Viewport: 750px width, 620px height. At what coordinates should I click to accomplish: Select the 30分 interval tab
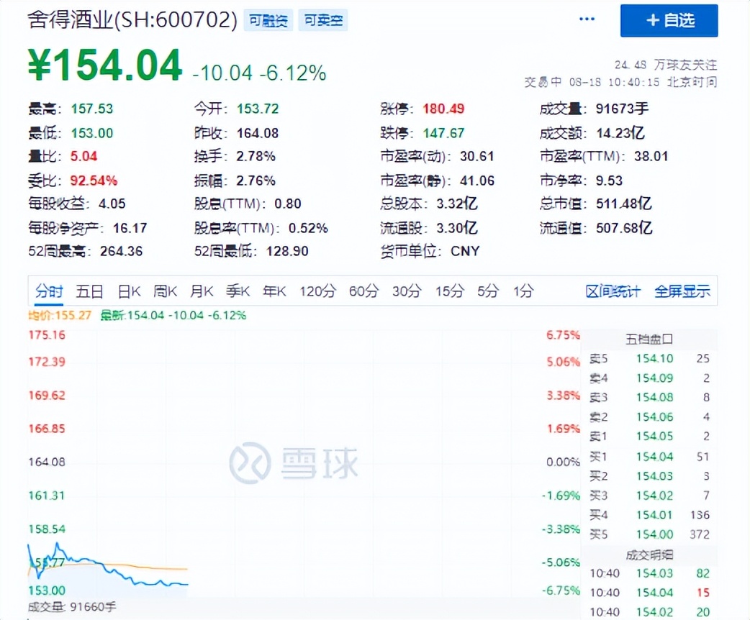click(407, 291)
